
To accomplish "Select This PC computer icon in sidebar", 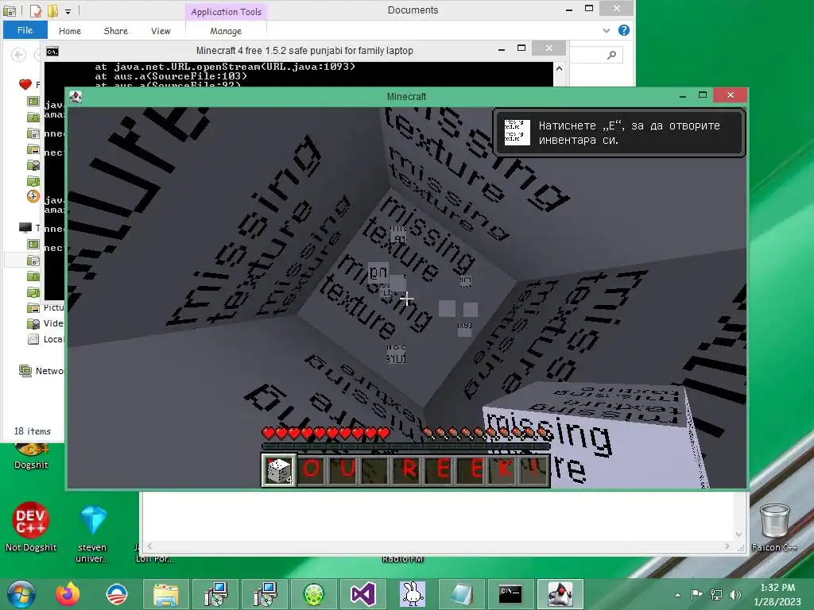I will [25, 228].
